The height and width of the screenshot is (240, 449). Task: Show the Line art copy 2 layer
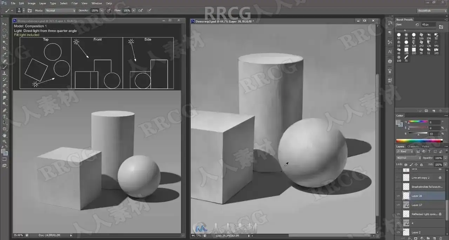(398, 178)
